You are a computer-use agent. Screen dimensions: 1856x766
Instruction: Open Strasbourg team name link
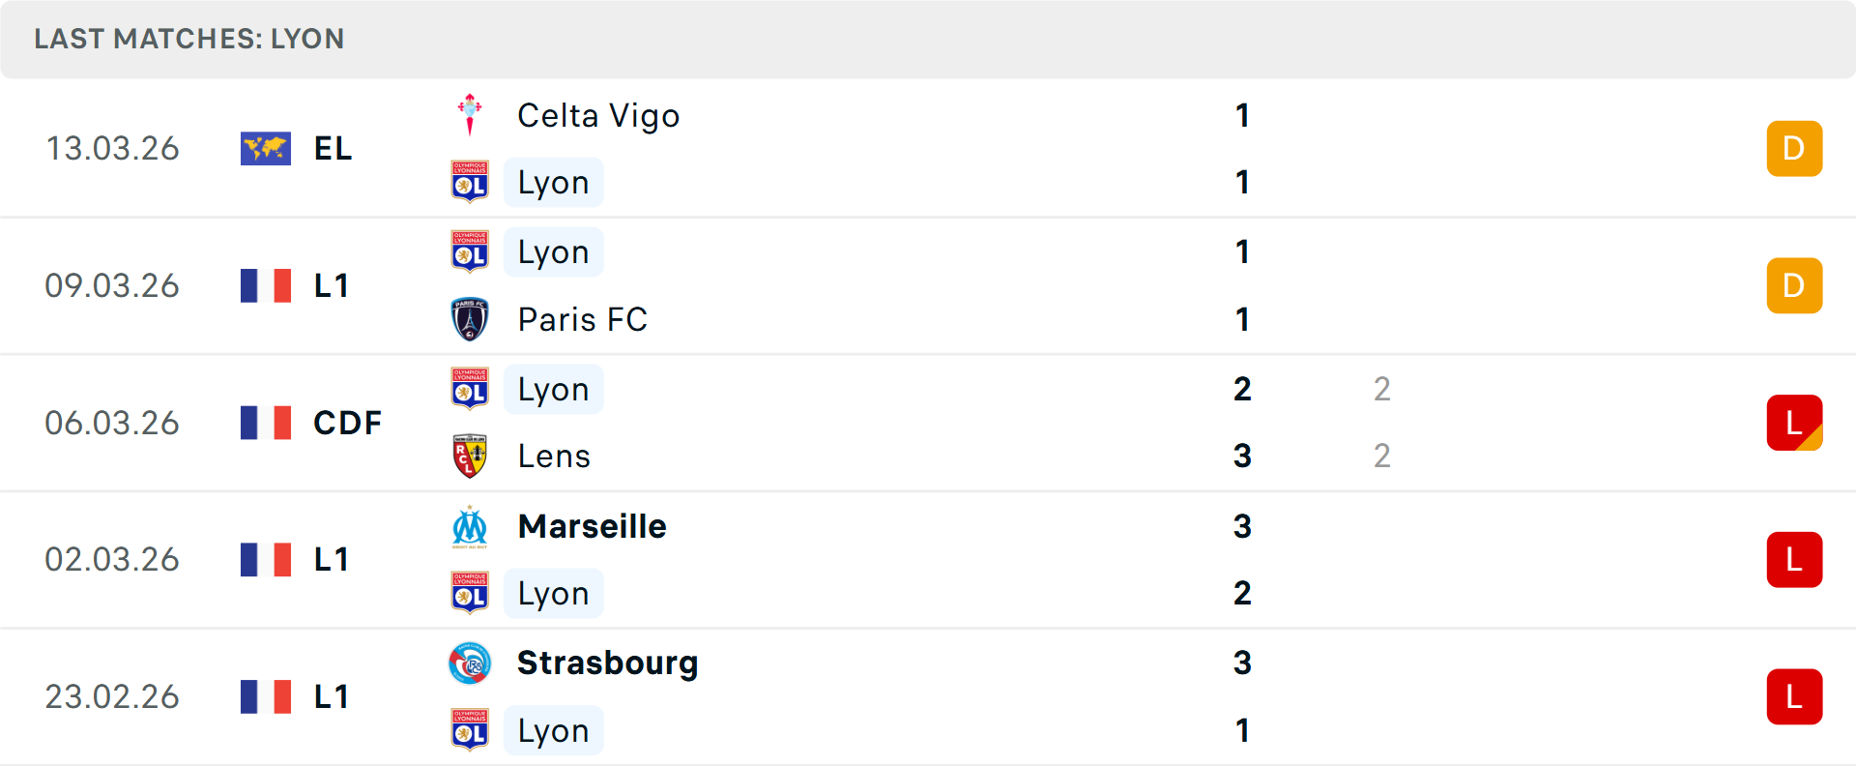[x=607, y=663]
